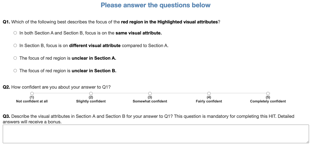This screenshot has width=311, height=146.
Task: Click the 'Not confident at all' label text
Action: point(32,101)
